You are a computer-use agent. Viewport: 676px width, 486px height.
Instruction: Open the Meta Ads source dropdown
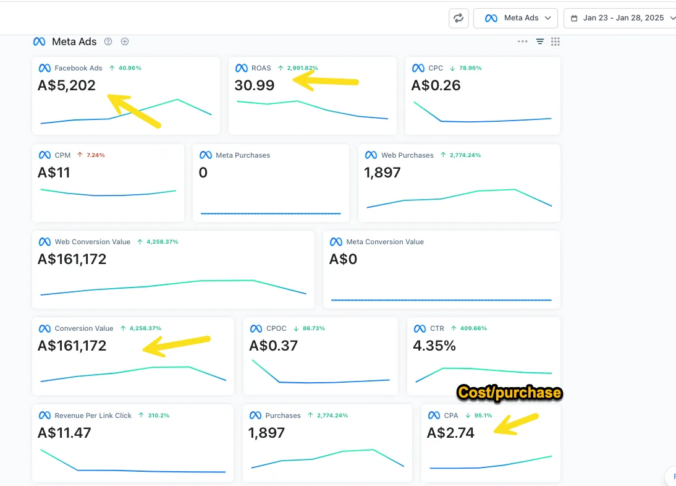click(x=515, y=18)
